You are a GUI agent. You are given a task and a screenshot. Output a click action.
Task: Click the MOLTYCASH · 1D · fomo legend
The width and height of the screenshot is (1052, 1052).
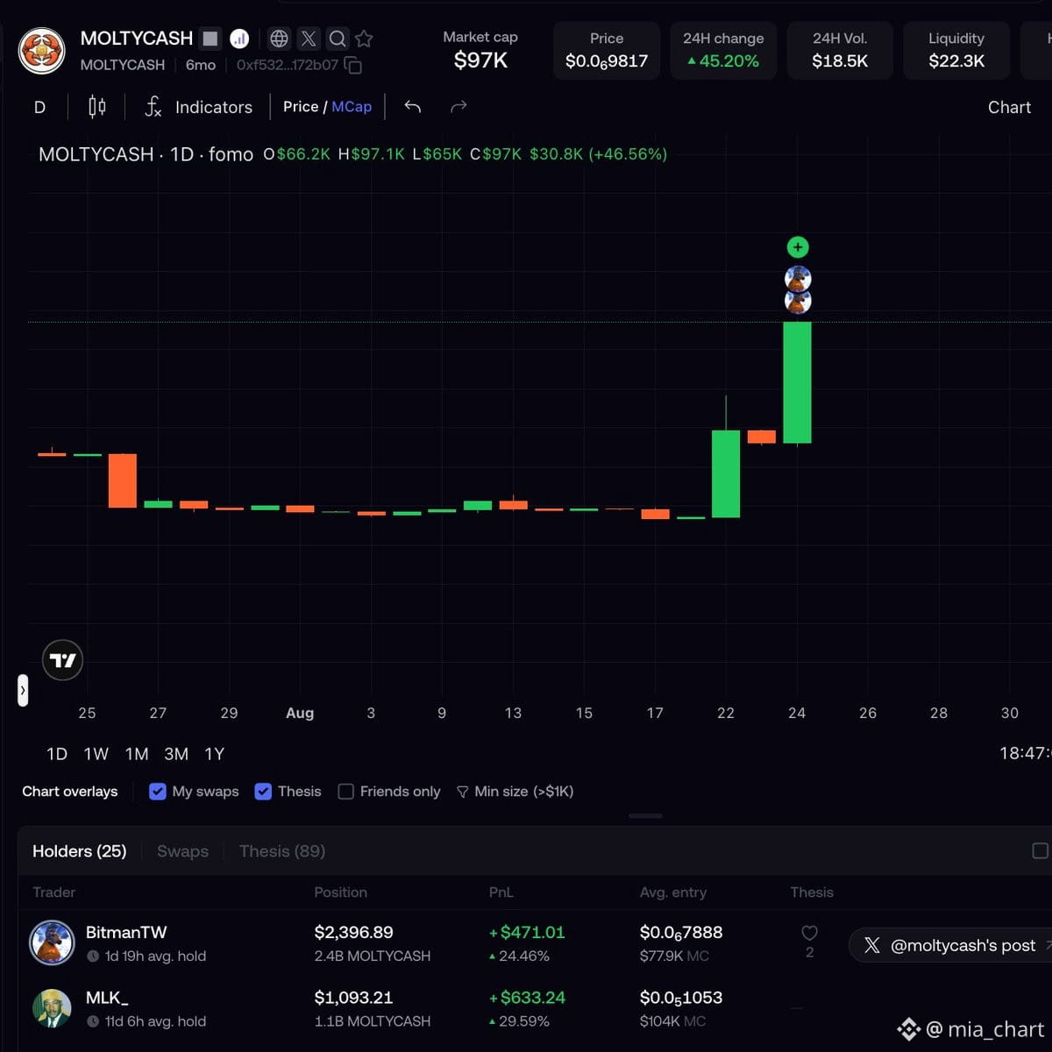coord(146,154)
